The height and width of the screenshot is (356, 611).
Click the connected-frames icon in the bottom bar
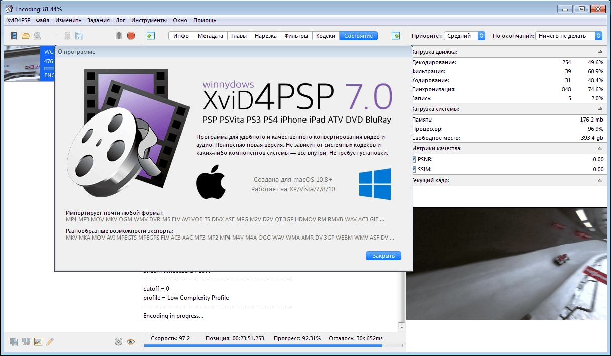pos(26,342)
